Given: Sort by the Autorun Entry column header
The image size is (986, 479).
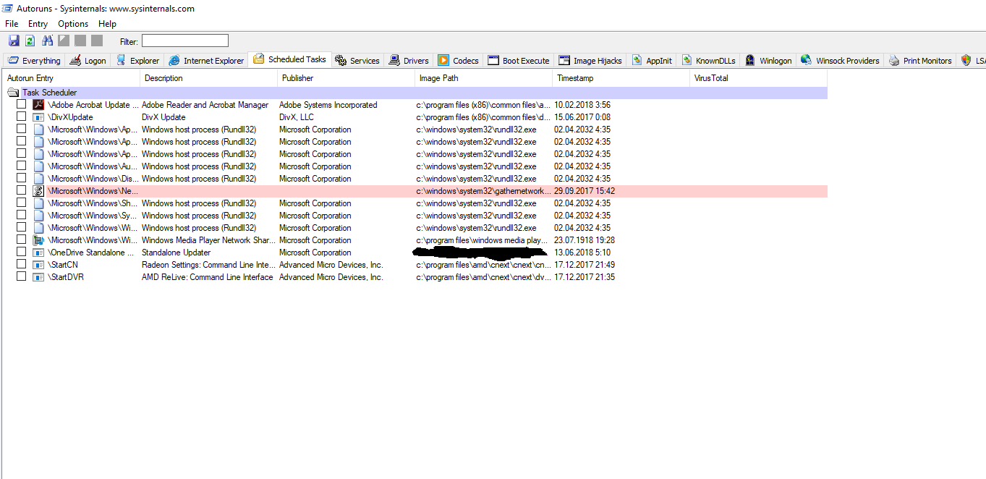Looking at the screenshot, I should pos(71,78).
